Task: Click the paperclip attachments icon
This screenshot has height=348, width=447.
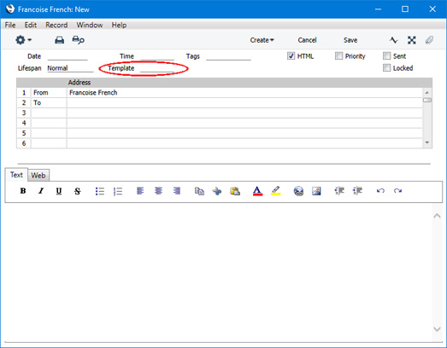Action: point(429,40)
